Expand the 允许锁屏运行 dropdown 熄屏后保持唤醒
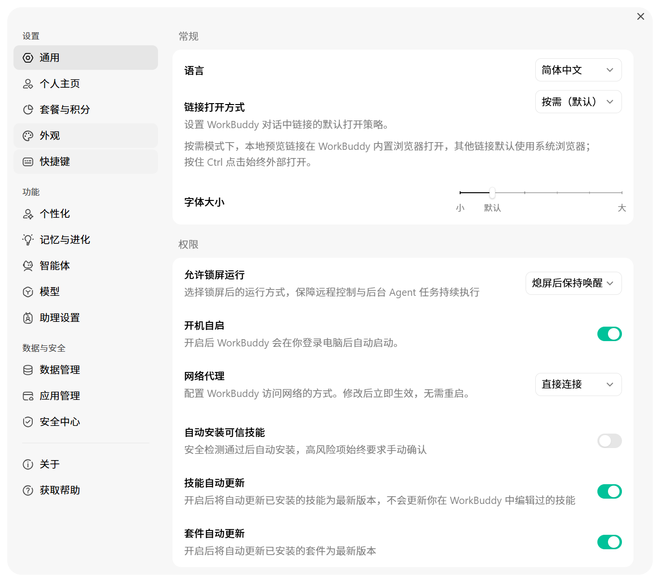Image resolution: width=660 pixels, height=582 pixels. pyautogui.click(x=573, y=283)
